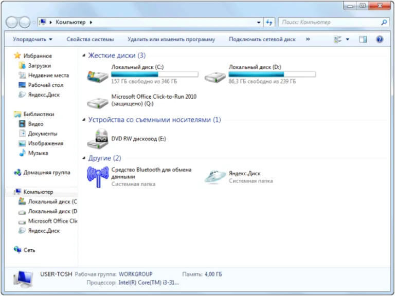
Task: Toggle the preview pane icon
Action: [363, 39]
